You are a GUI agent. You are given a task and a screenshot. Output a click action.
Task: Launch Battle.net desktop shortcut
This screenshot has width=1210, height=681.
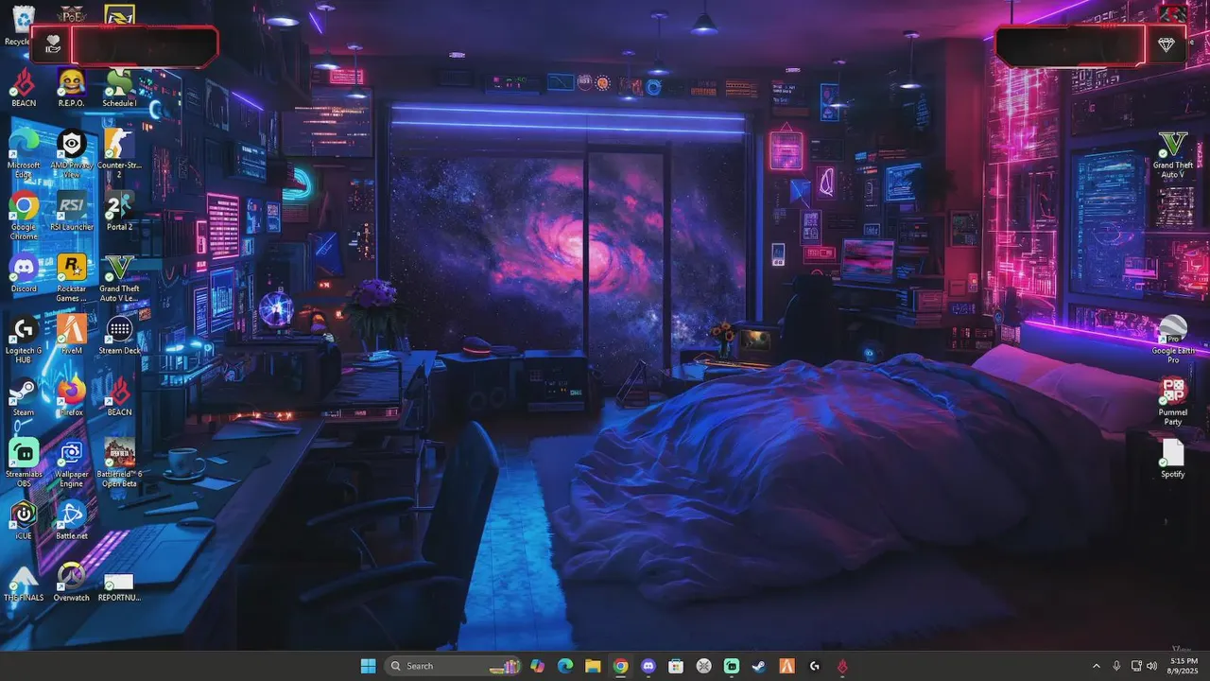[x=72, y=520]
